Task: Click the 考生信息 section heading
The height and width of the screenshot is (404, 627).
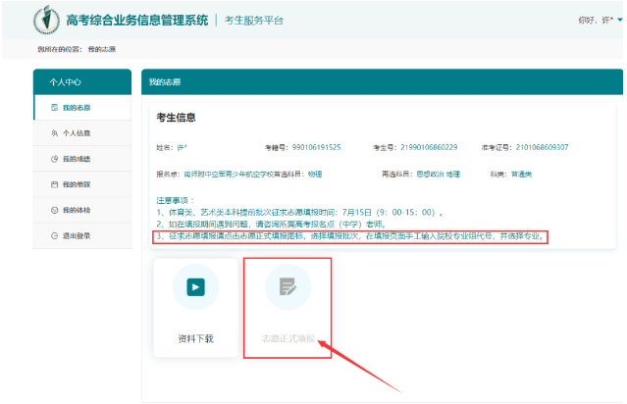Action: (x=177, y=118)
